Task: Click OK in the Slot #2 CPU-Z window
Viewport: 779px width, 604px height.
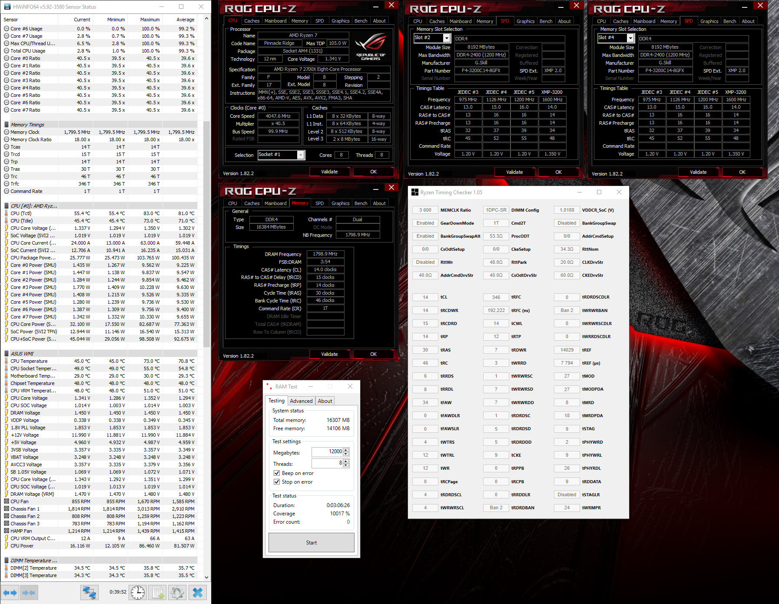Action: coord(558,173)
